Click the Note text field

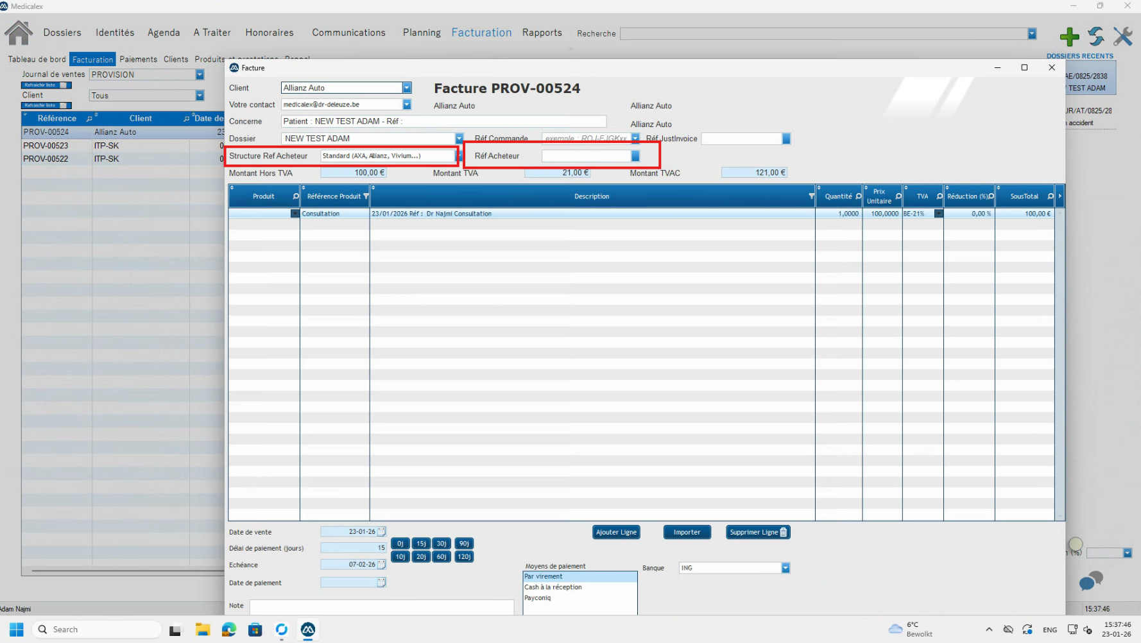(381, 606)
